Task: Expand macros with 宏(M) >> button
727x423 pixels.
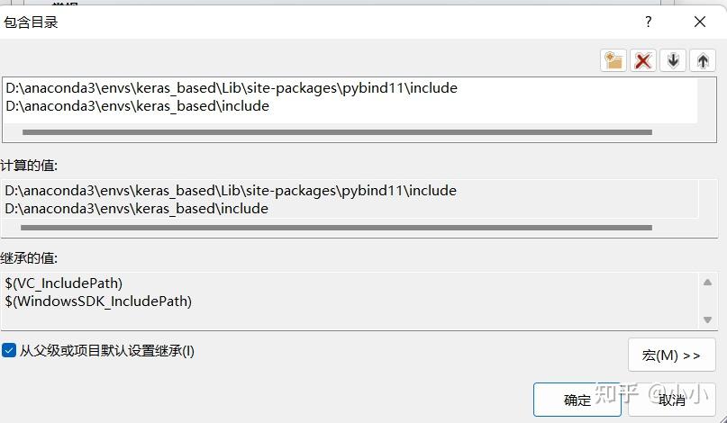Action: point(672,355)
